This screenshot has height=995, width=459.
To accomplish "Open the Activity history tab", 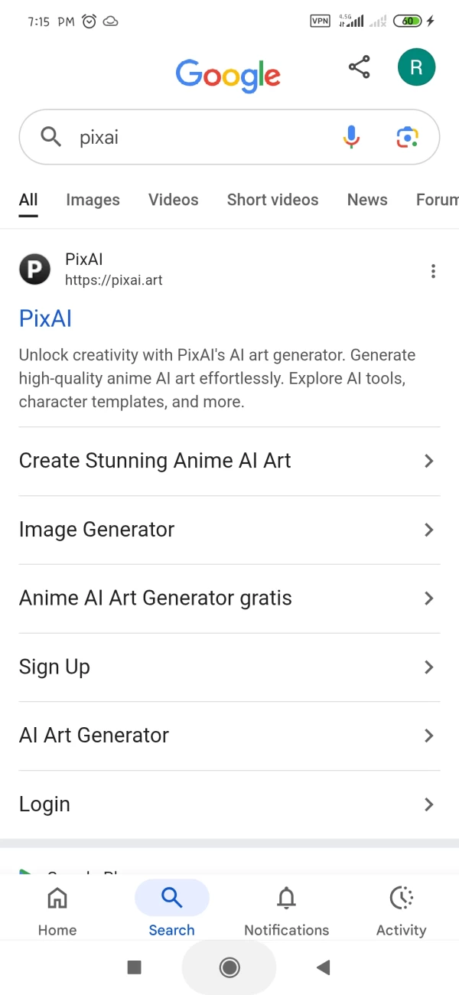I will pos(401,909).
